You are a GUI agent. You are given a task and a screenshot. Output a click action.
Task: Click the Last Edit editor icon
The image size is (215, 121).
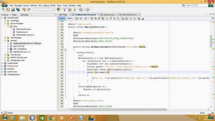pos(77,18)
